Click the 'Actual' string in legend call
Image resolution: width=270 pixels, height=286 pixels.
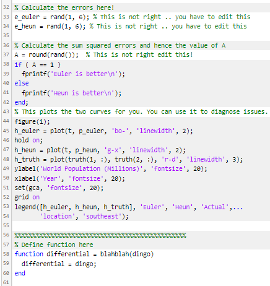click(215, 207)
